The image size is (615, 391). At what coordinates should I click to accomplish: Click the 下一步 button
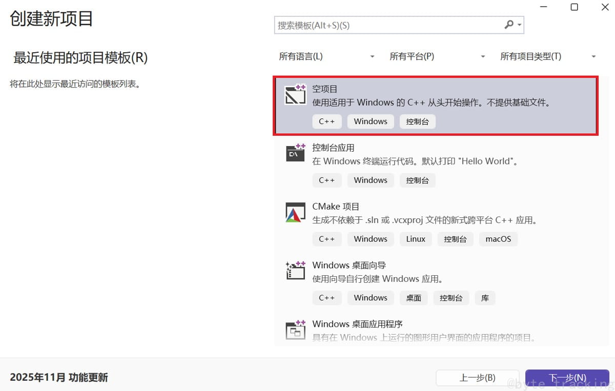pyautogui.click(x=567, y=378)
